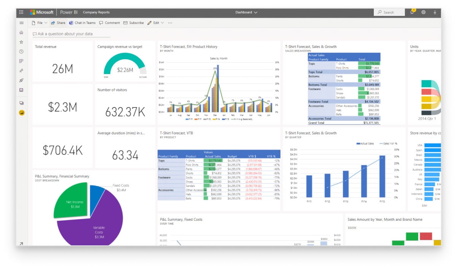Viewport: 457px width, 269px height.
Task: Click the download arrow icon
Action: point(435,12)
